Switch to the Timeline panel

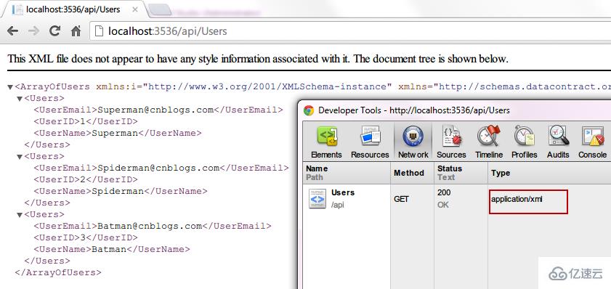coord(489,142)
